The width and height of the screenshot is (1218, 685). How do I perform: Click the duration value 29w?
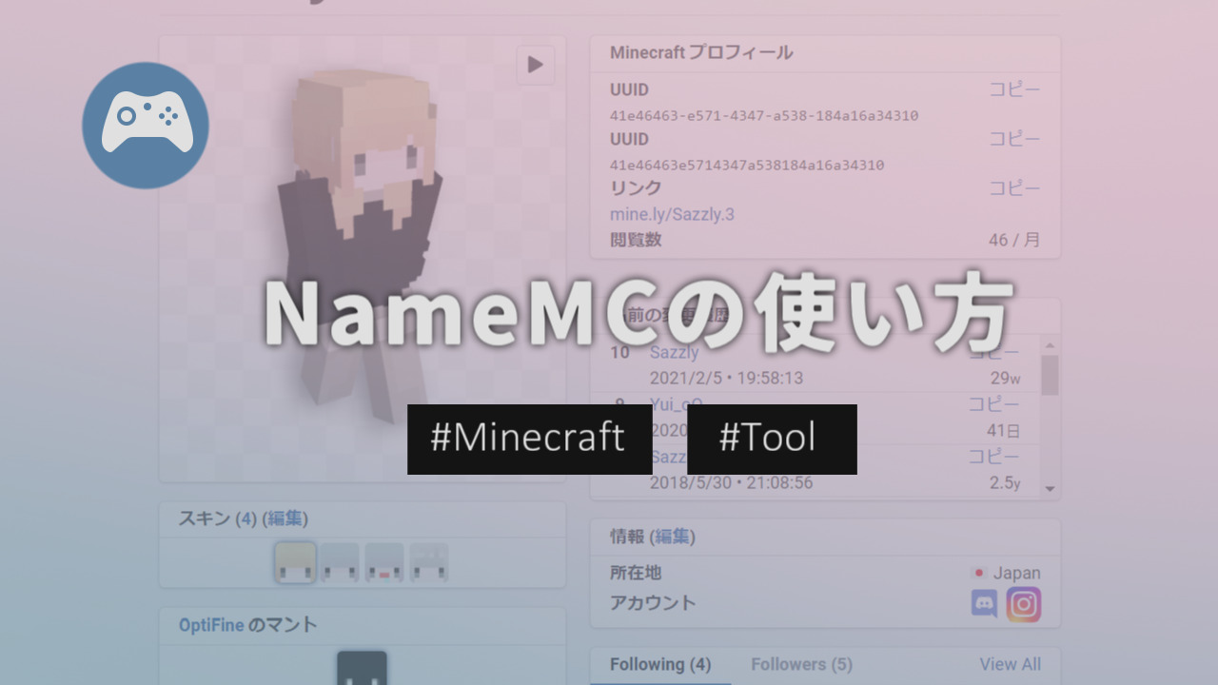pos(1005,378)
